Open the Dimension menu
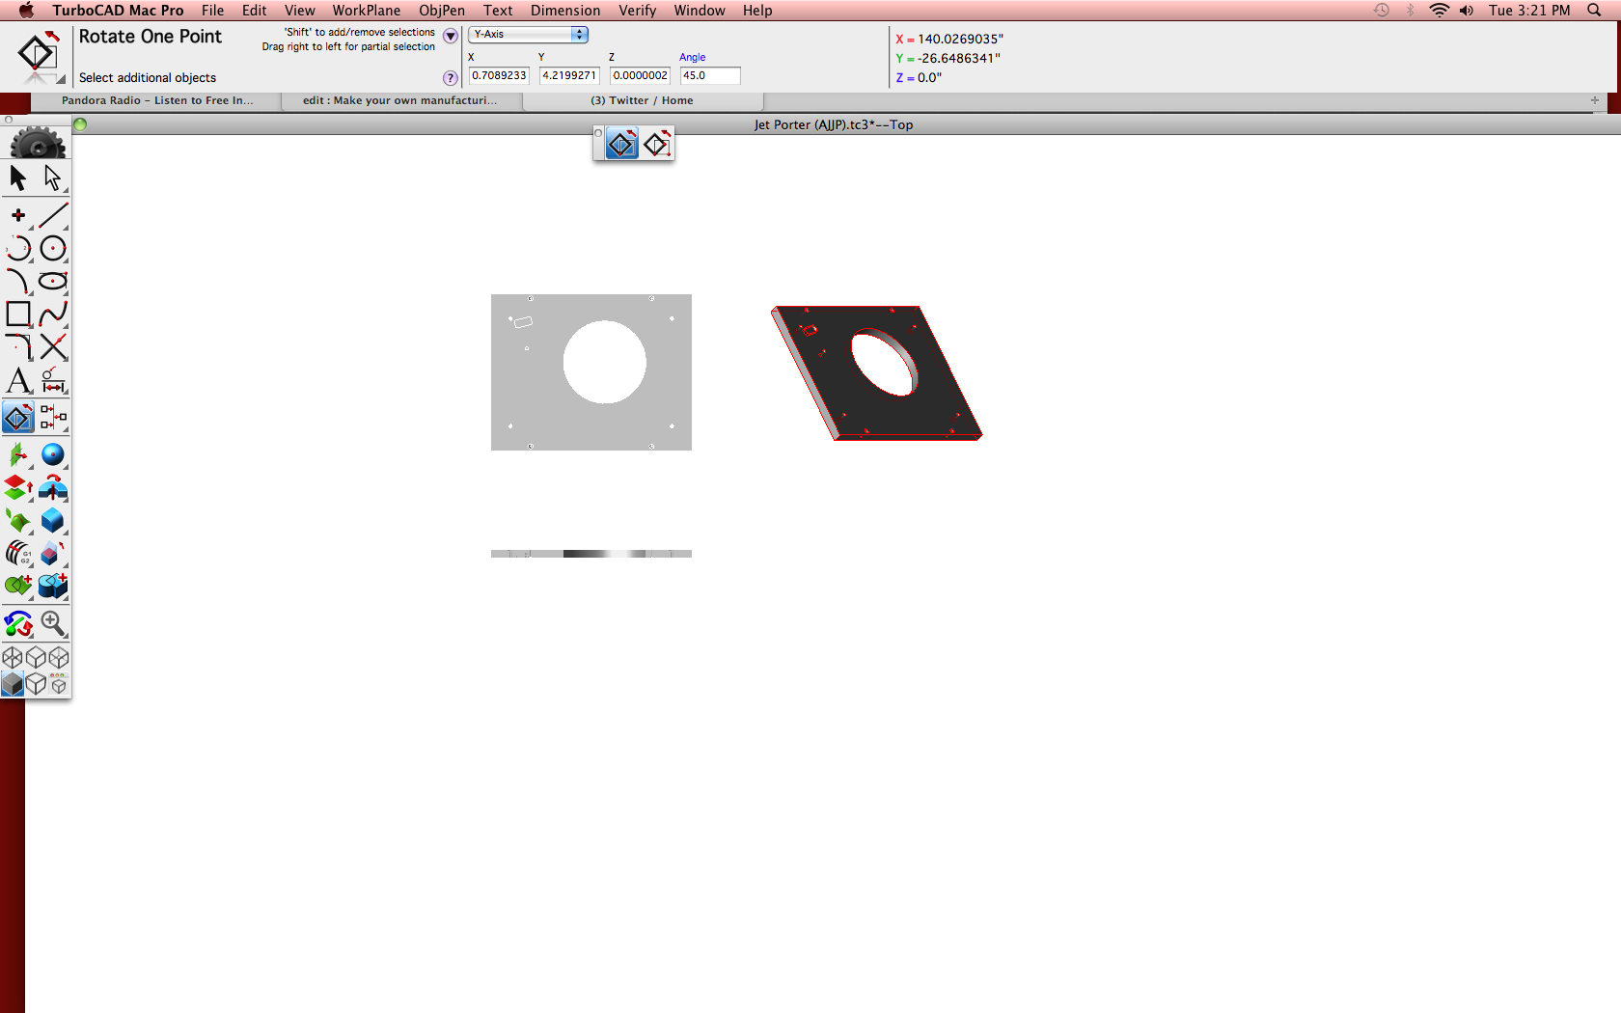This screenshot has width=1621, height=1013. tap(565, 11)
